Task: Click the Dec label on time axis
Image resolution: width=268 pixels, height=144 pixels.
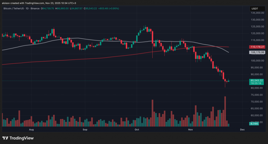Action: (242, 129)
